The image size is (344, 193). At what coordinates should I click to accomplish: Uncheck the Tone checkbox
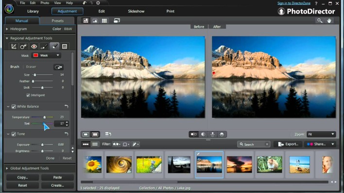pyautogui.click(x=14, y=134)
